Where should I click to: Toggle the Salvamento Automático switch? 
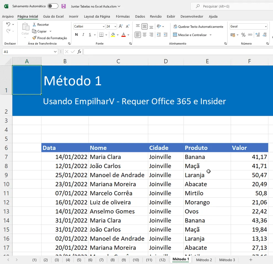[53, 6]
